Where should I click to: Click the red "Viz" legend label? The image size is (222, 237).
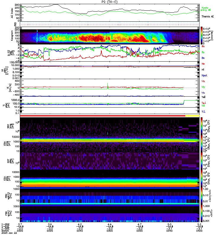pos(203,81)
